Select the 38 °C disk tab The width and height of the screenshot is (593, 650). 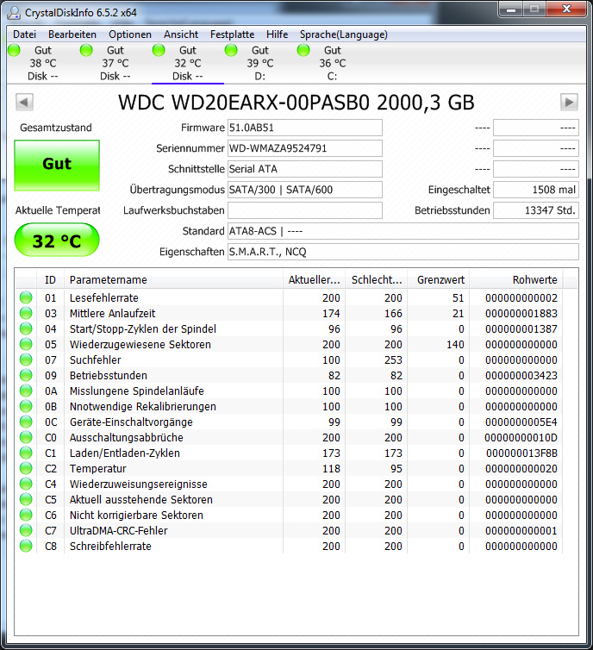pos(43,63)
